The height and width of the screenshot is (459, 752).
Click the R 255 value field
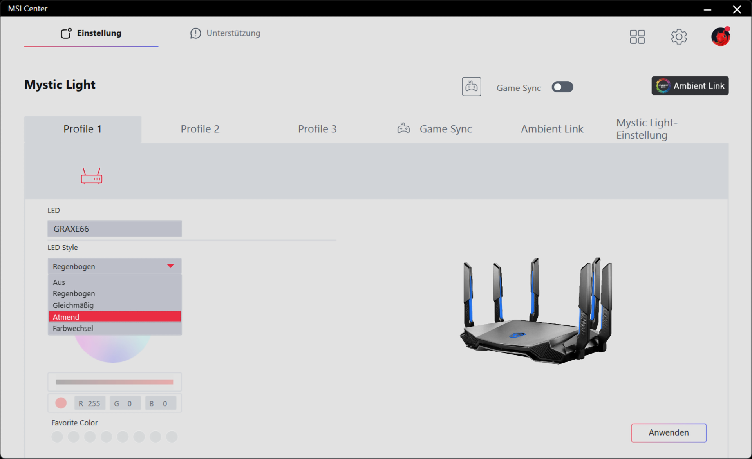[x=90, y=403]
